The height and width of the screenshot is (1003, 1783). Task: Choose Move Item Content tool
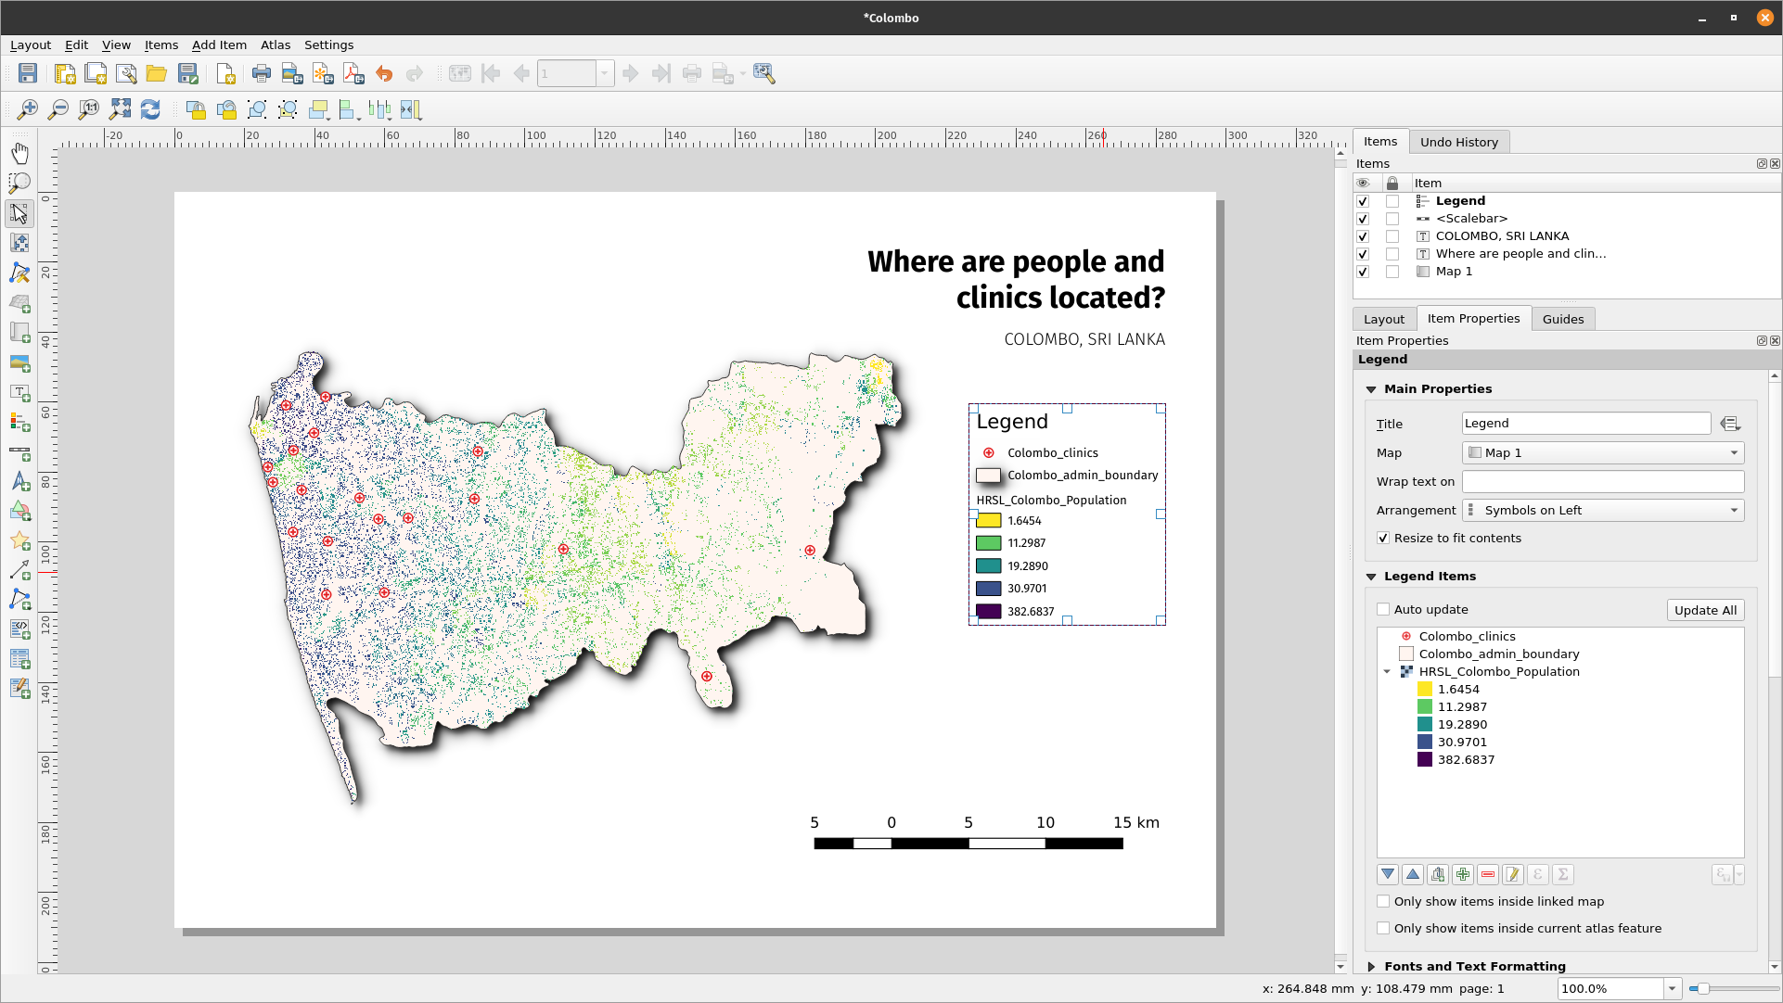pos(19,243)
